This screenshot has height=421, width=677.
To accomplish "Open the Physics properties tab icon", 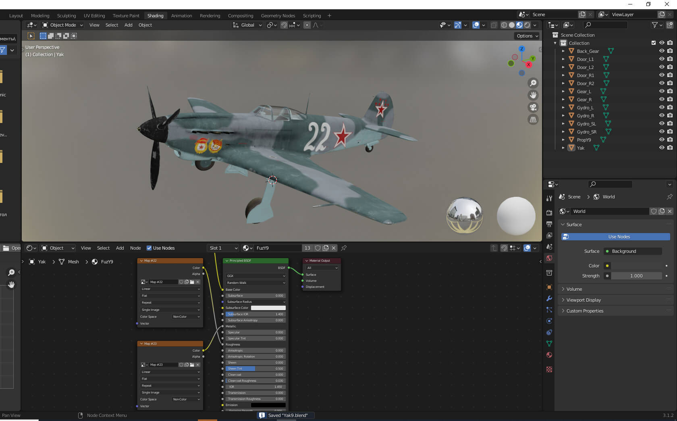I will [549, 321].
